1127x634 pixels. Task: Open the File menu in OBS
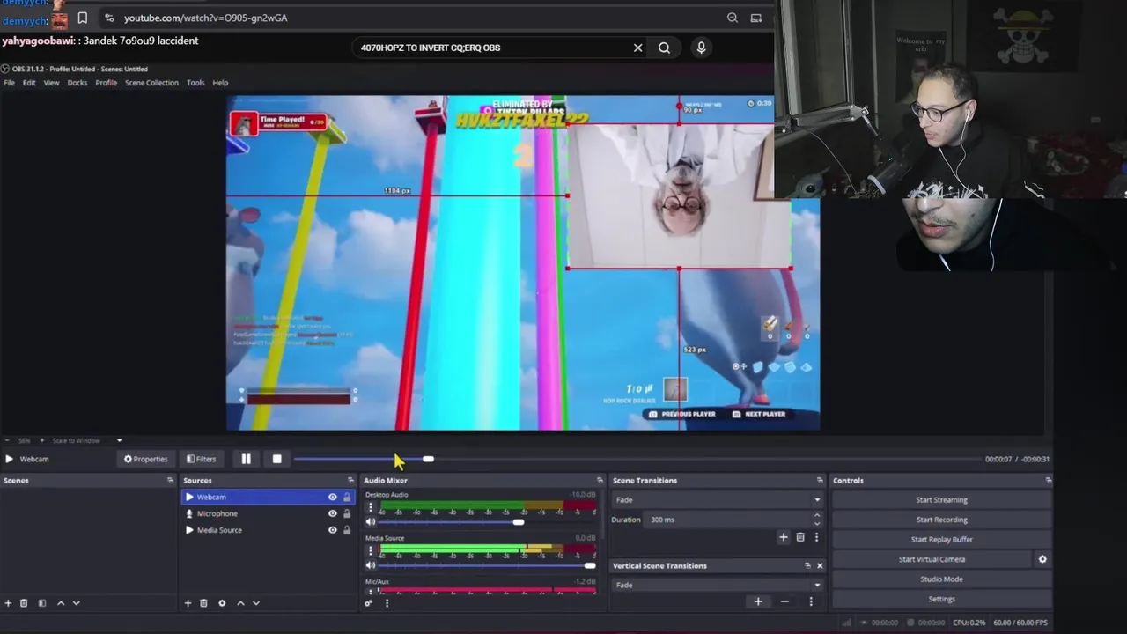(9, 83)
